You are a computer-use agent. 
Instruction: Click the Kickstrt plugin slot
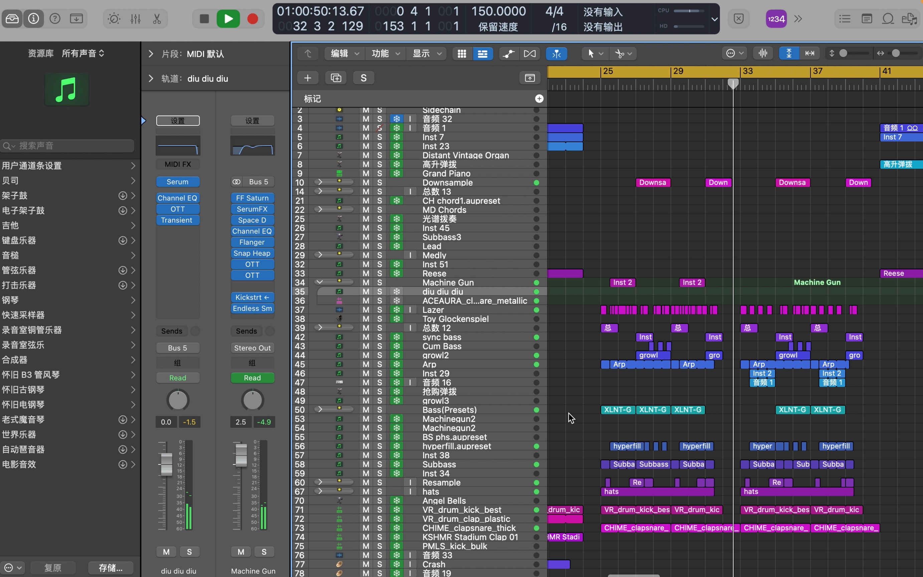coord(252,297)
